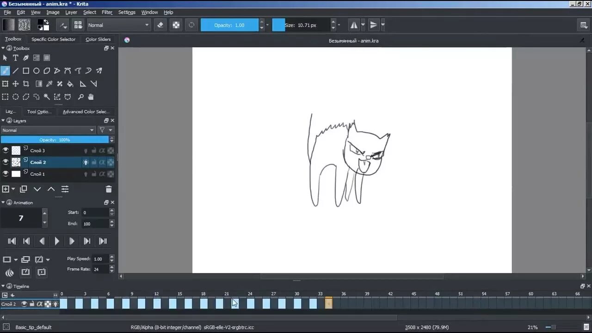Screen dimensions: 592x333
Task: Select the Bezier Curve tool
Action: point(68,71)
